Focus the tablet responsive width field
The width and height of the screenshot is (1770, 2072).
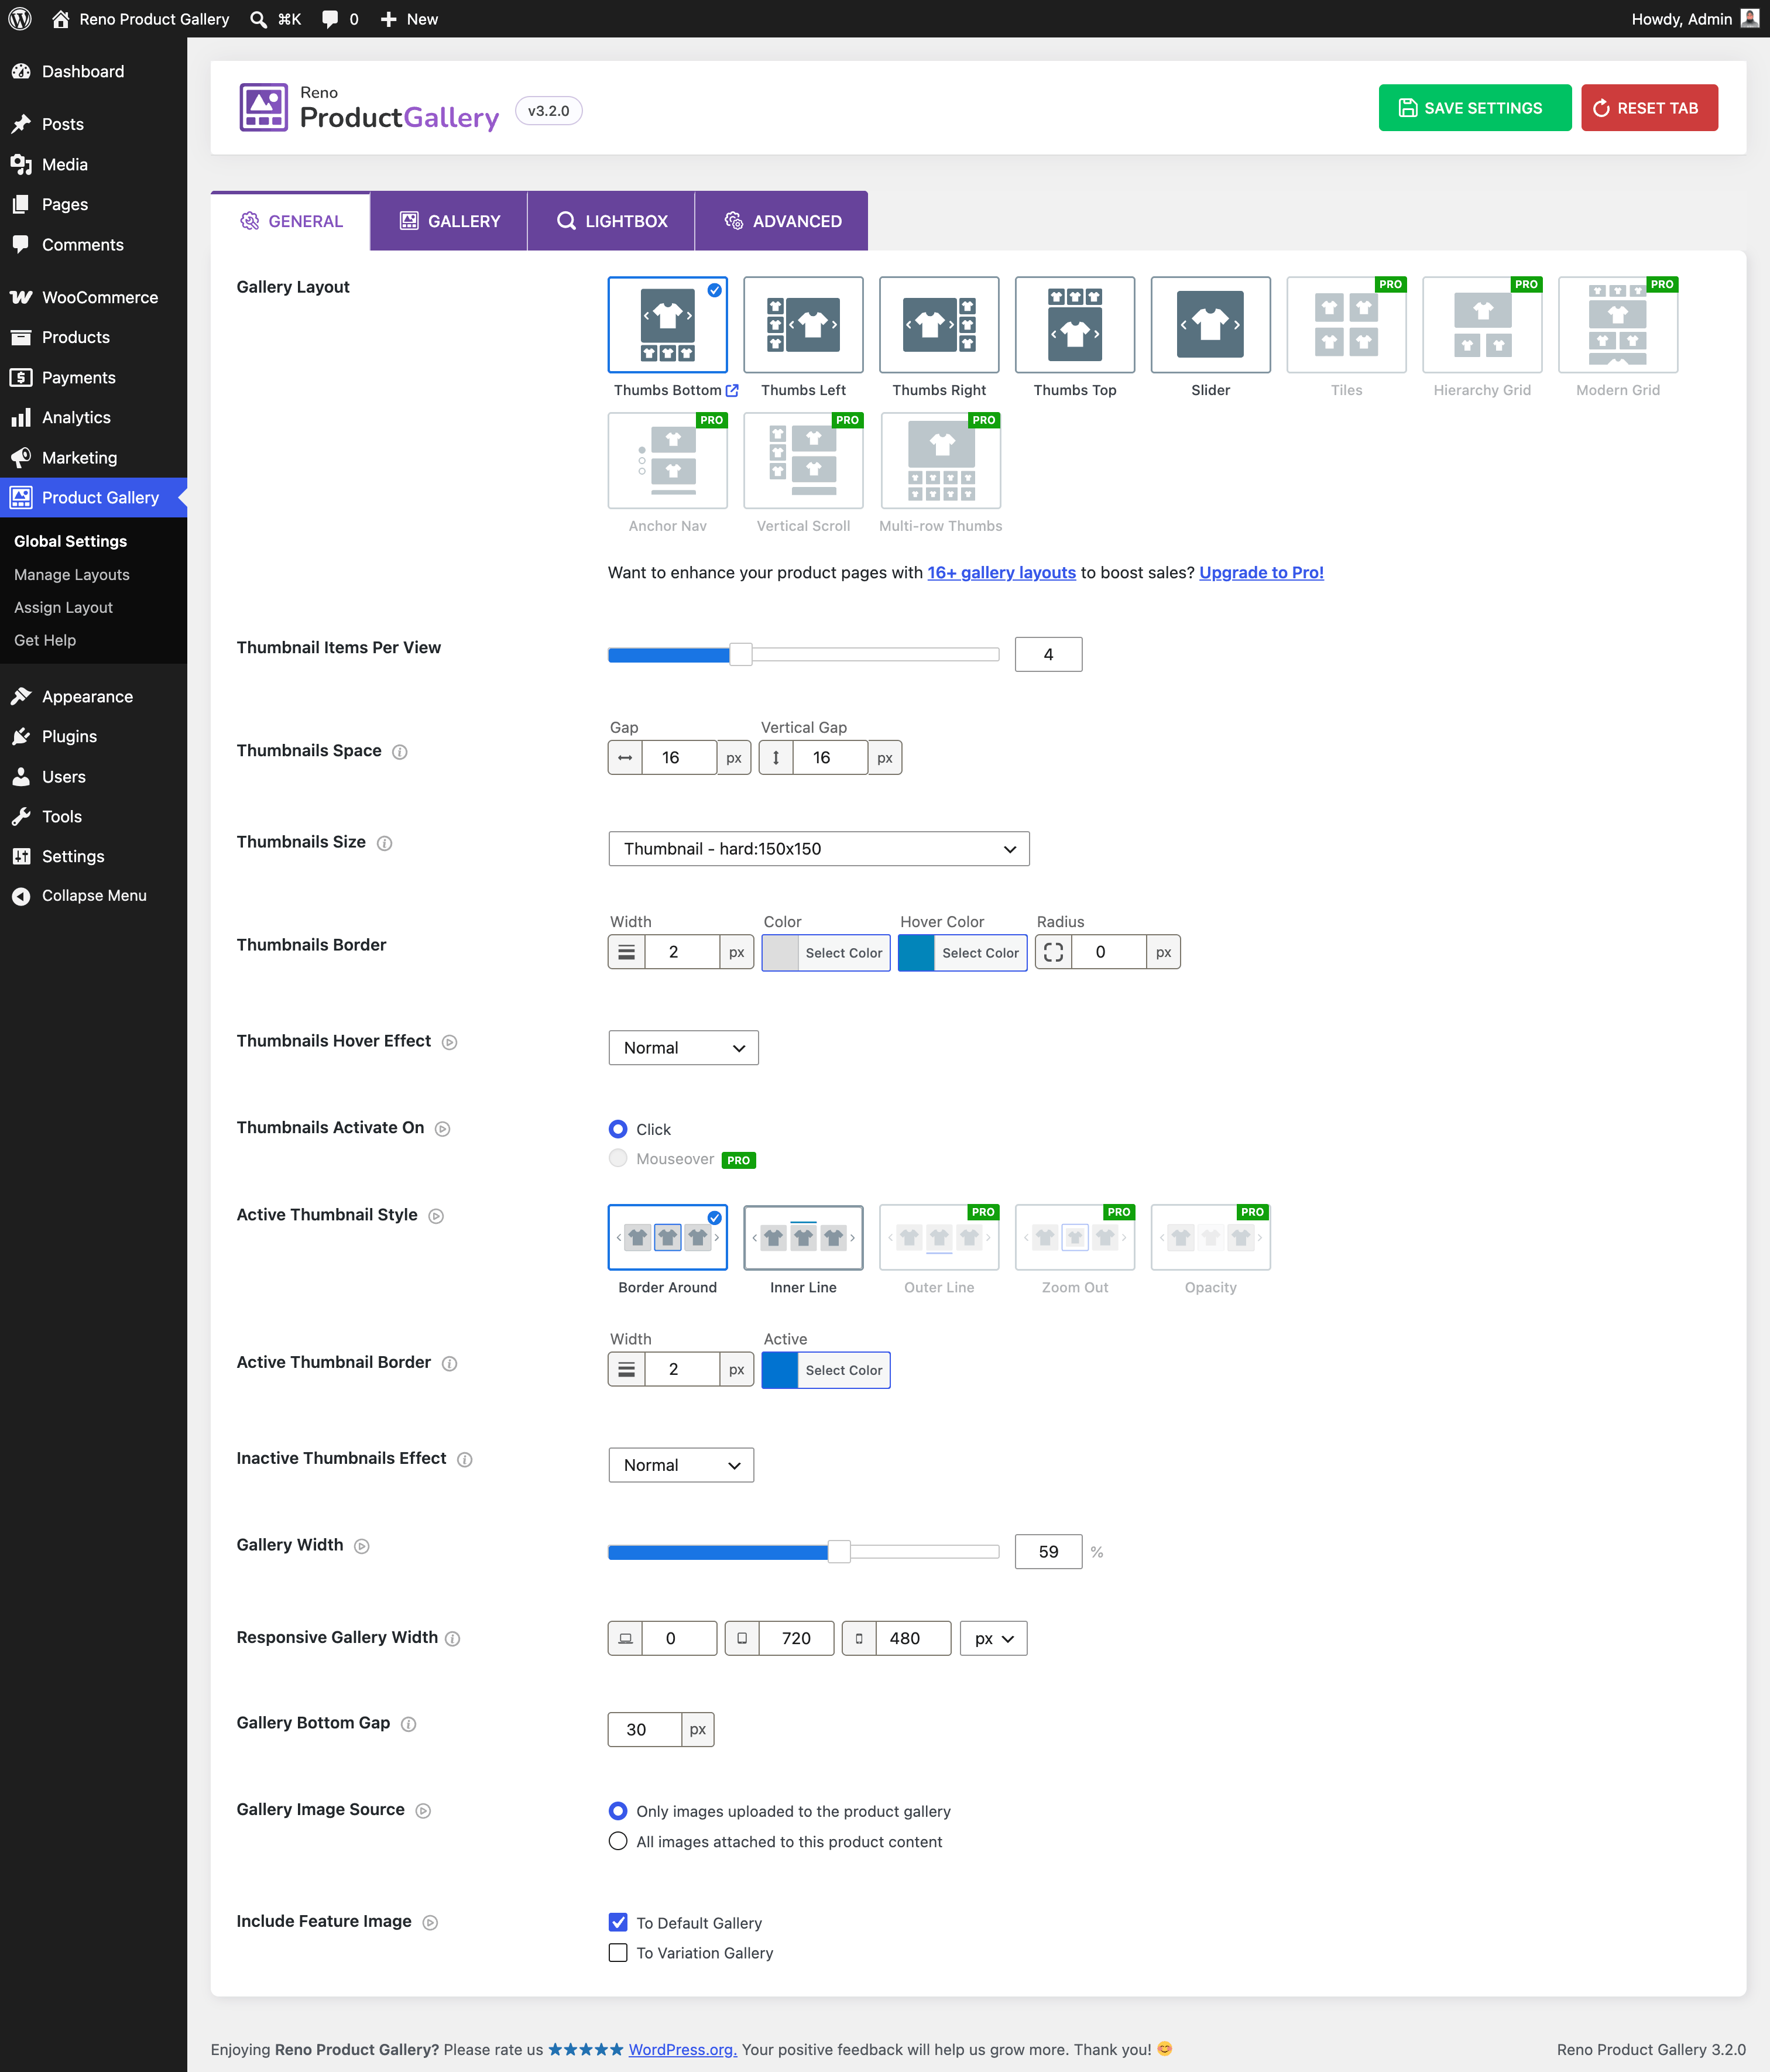coord(796,1638)
